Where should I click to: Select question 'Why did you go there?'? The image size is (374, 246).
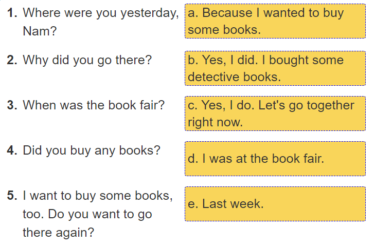pyautogui.click(x=87, y=60)
